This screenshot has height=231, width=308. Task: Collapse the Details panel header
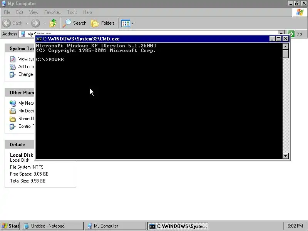click(20, 145)
